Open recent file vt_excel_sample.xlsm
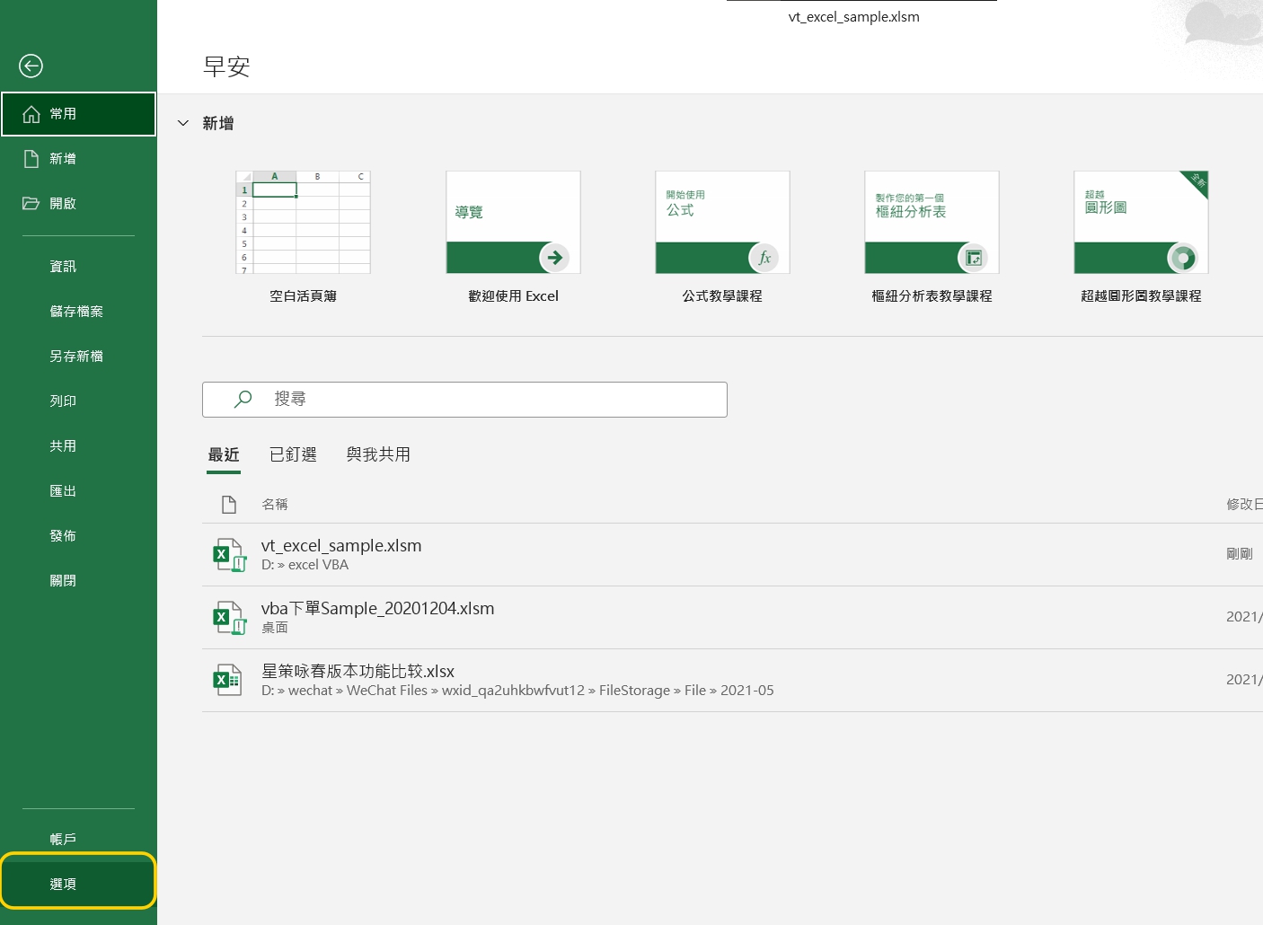The width and height of the screenshot is (1263, 925). coord(732,555)
